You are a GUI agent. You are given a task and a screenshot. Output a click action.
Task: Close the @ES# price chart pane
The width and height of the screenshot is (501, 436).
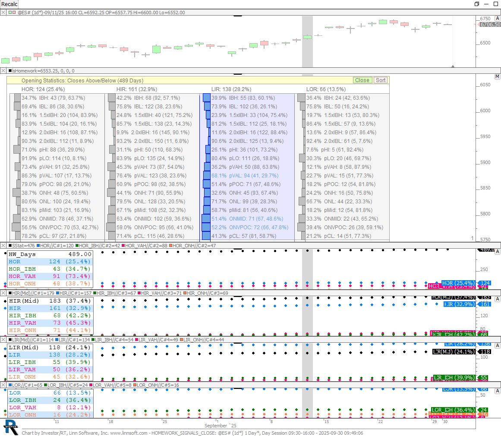3,13
